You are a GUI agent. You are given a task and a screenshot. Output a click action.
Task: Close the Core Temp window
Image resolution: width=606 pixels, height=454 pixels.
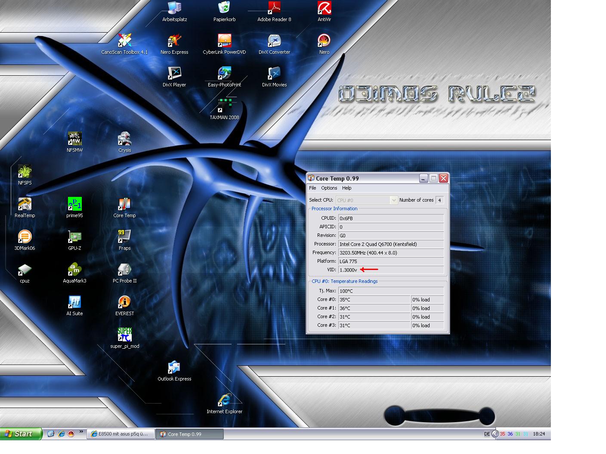coord(443,178)
